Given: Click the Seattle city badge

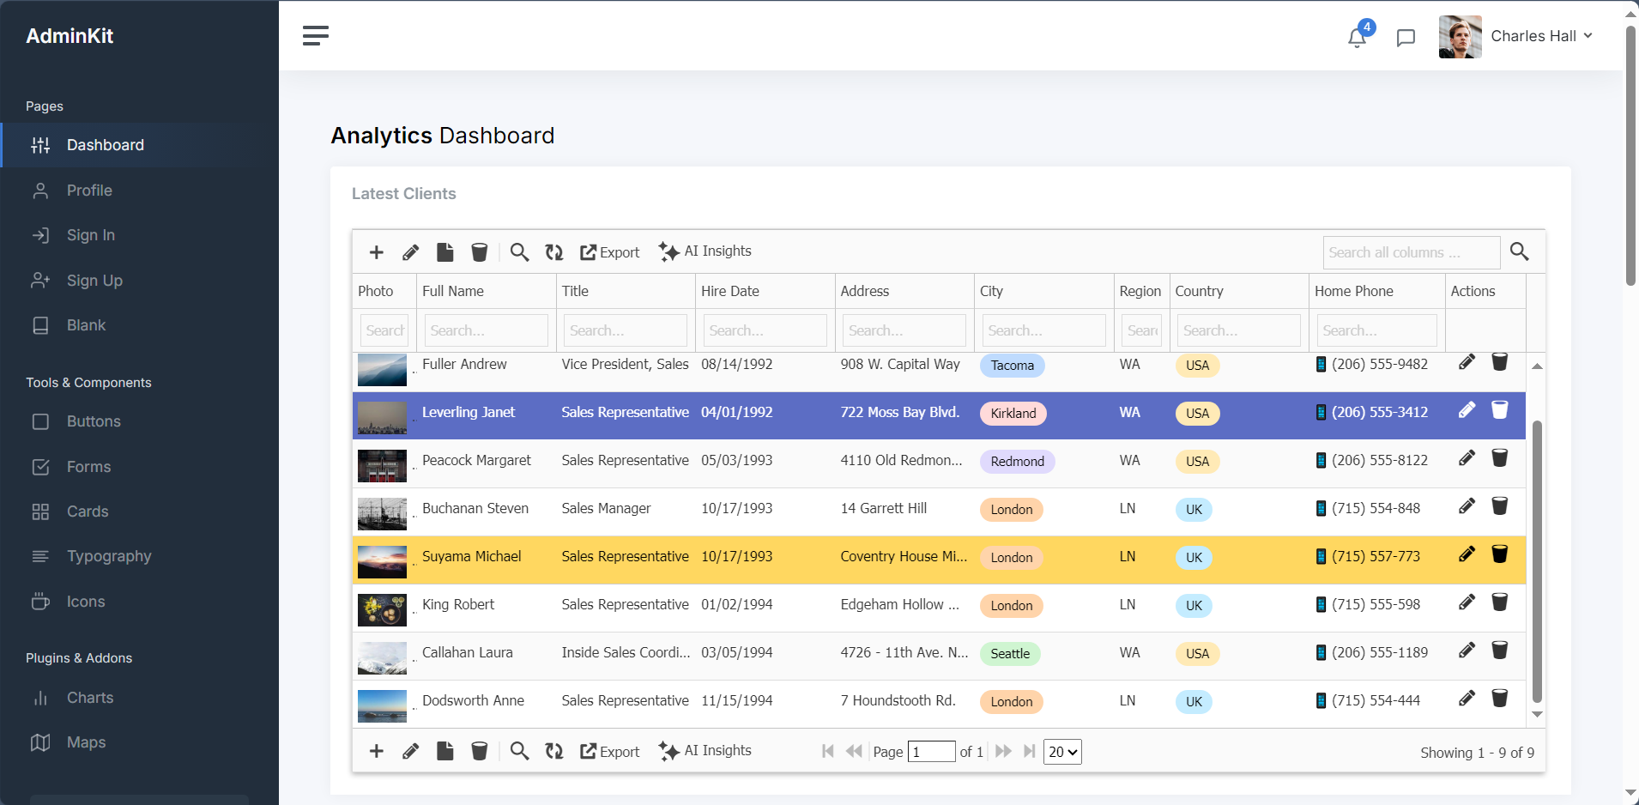Looking at the screenshot, I should 1010,654.
